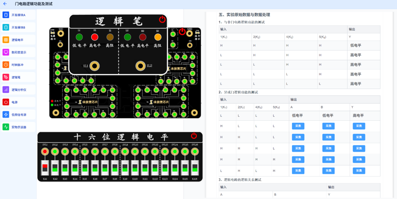Open the 逻辑分析仪 instrument
The height and width of the screenshot is (199, 397).
click(x=17, y=90)
